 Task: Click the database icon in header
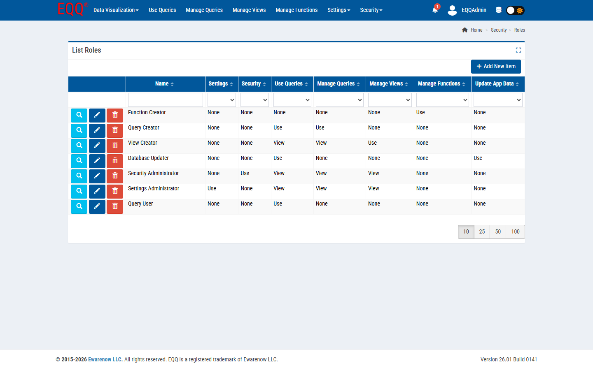pyautogui.click(x=499, y=10)
